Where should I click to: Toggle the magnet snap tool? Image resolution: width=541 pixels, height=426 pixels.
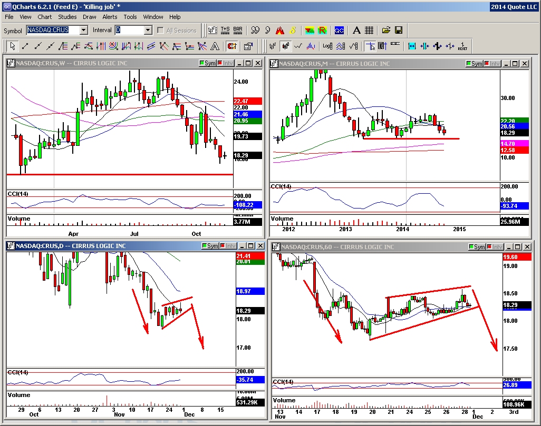pyautogui.click(x=232, y=46)
